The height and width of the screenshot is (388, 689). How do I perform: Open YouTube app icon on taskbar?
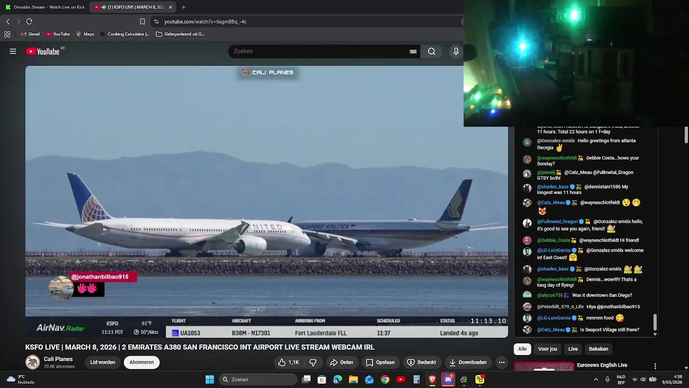pyautogui.click(x=400, y=379)
